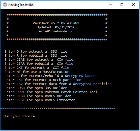Click the CIAE extract .CIA file option line
The height and width of the screenshot is (131, 140).
point(37,59)
